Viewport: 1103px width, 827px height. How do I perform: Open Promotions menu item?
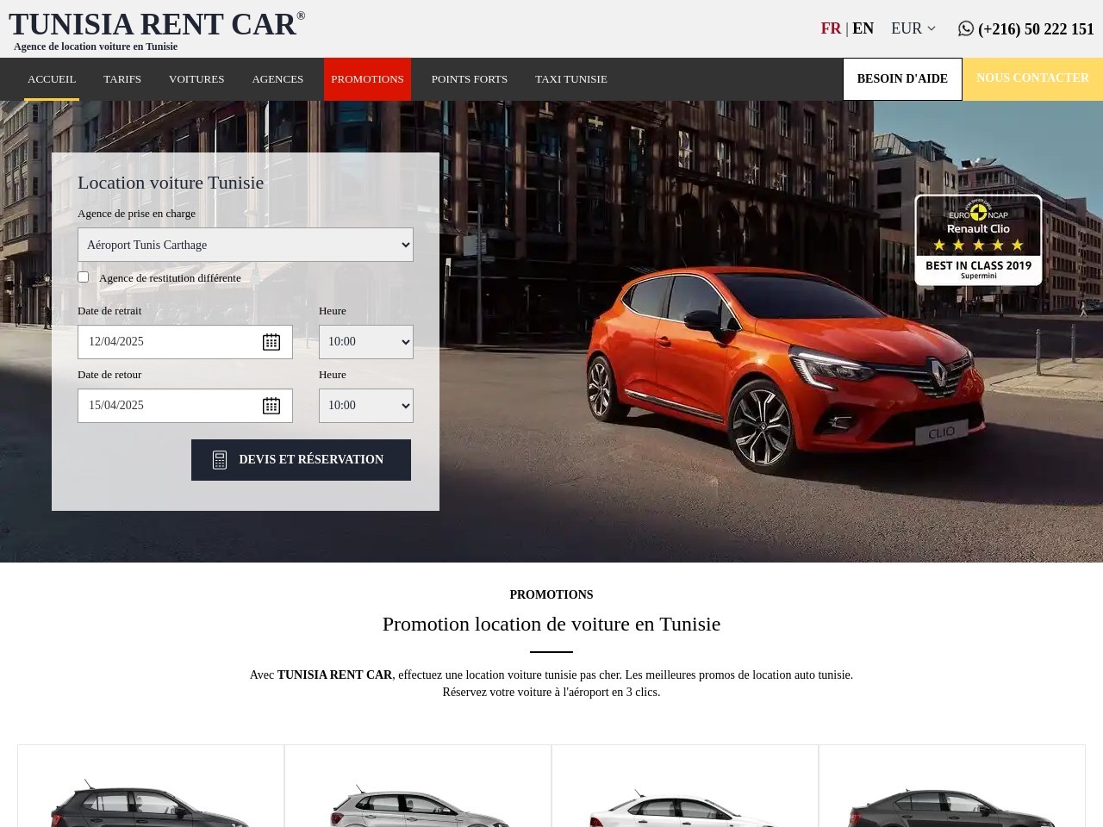pos(367,79)
